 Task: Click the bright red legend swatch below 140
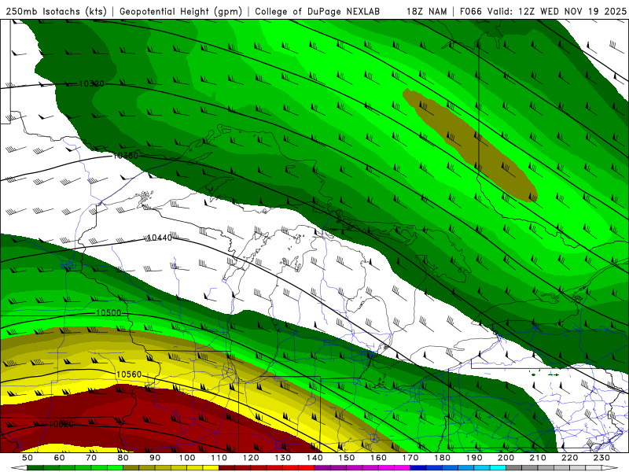[307, 468]
